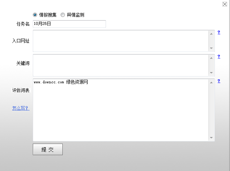The height and width of the screenshot is (171, 230).
Task: Click the 评估词表 scrollbar down arrow
Action: point(211,138)
